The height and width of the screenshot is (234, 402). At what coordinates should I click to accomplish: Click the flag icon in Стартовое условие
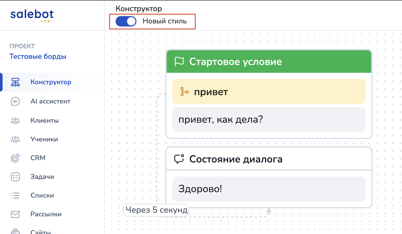[x=179, y=62]
